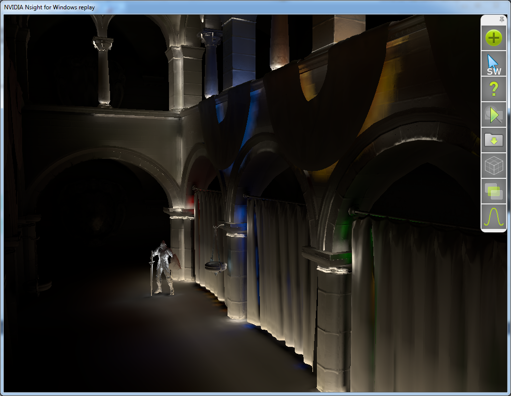
Task: Toggle the wireframe cube icon
Action: coord(494,166)
